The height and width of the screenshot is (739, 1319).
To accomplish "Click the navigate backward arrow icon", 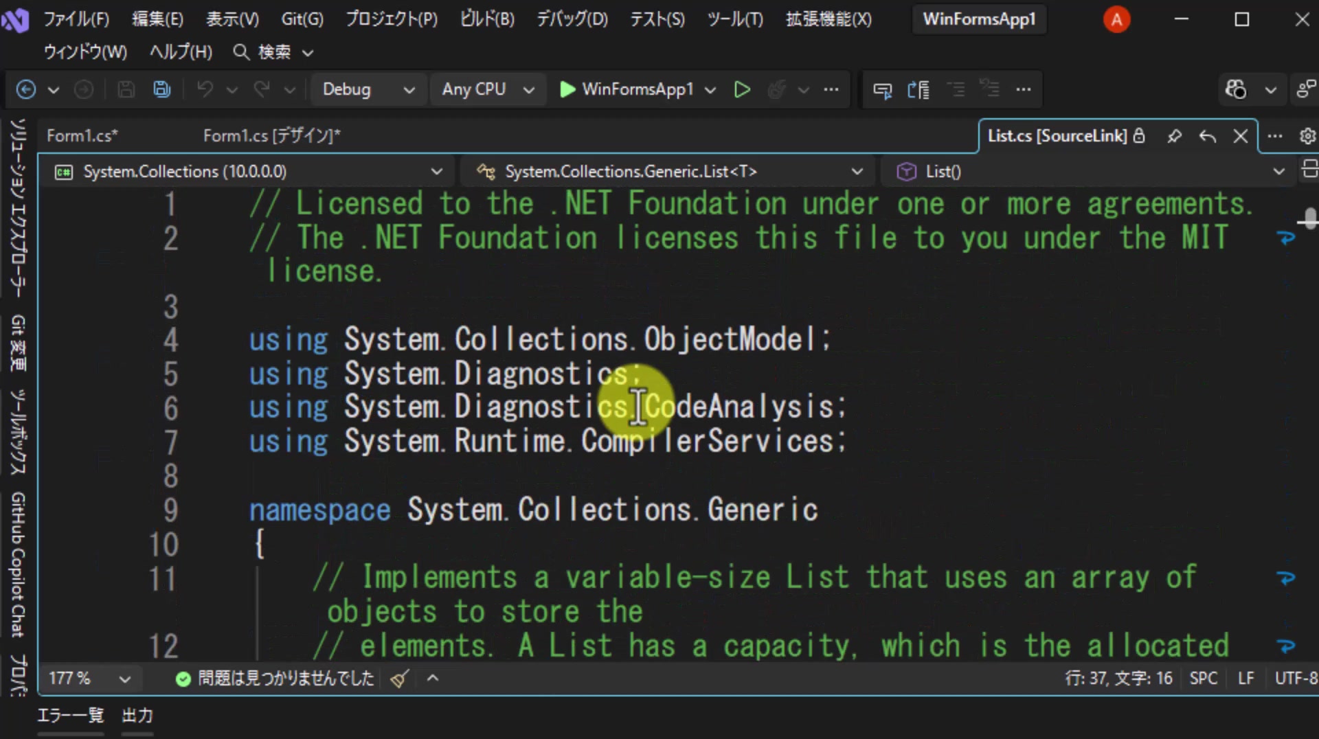I will click(x=26, y=89).
